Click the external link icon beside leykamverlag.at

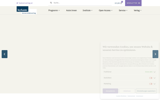(17, 3)
